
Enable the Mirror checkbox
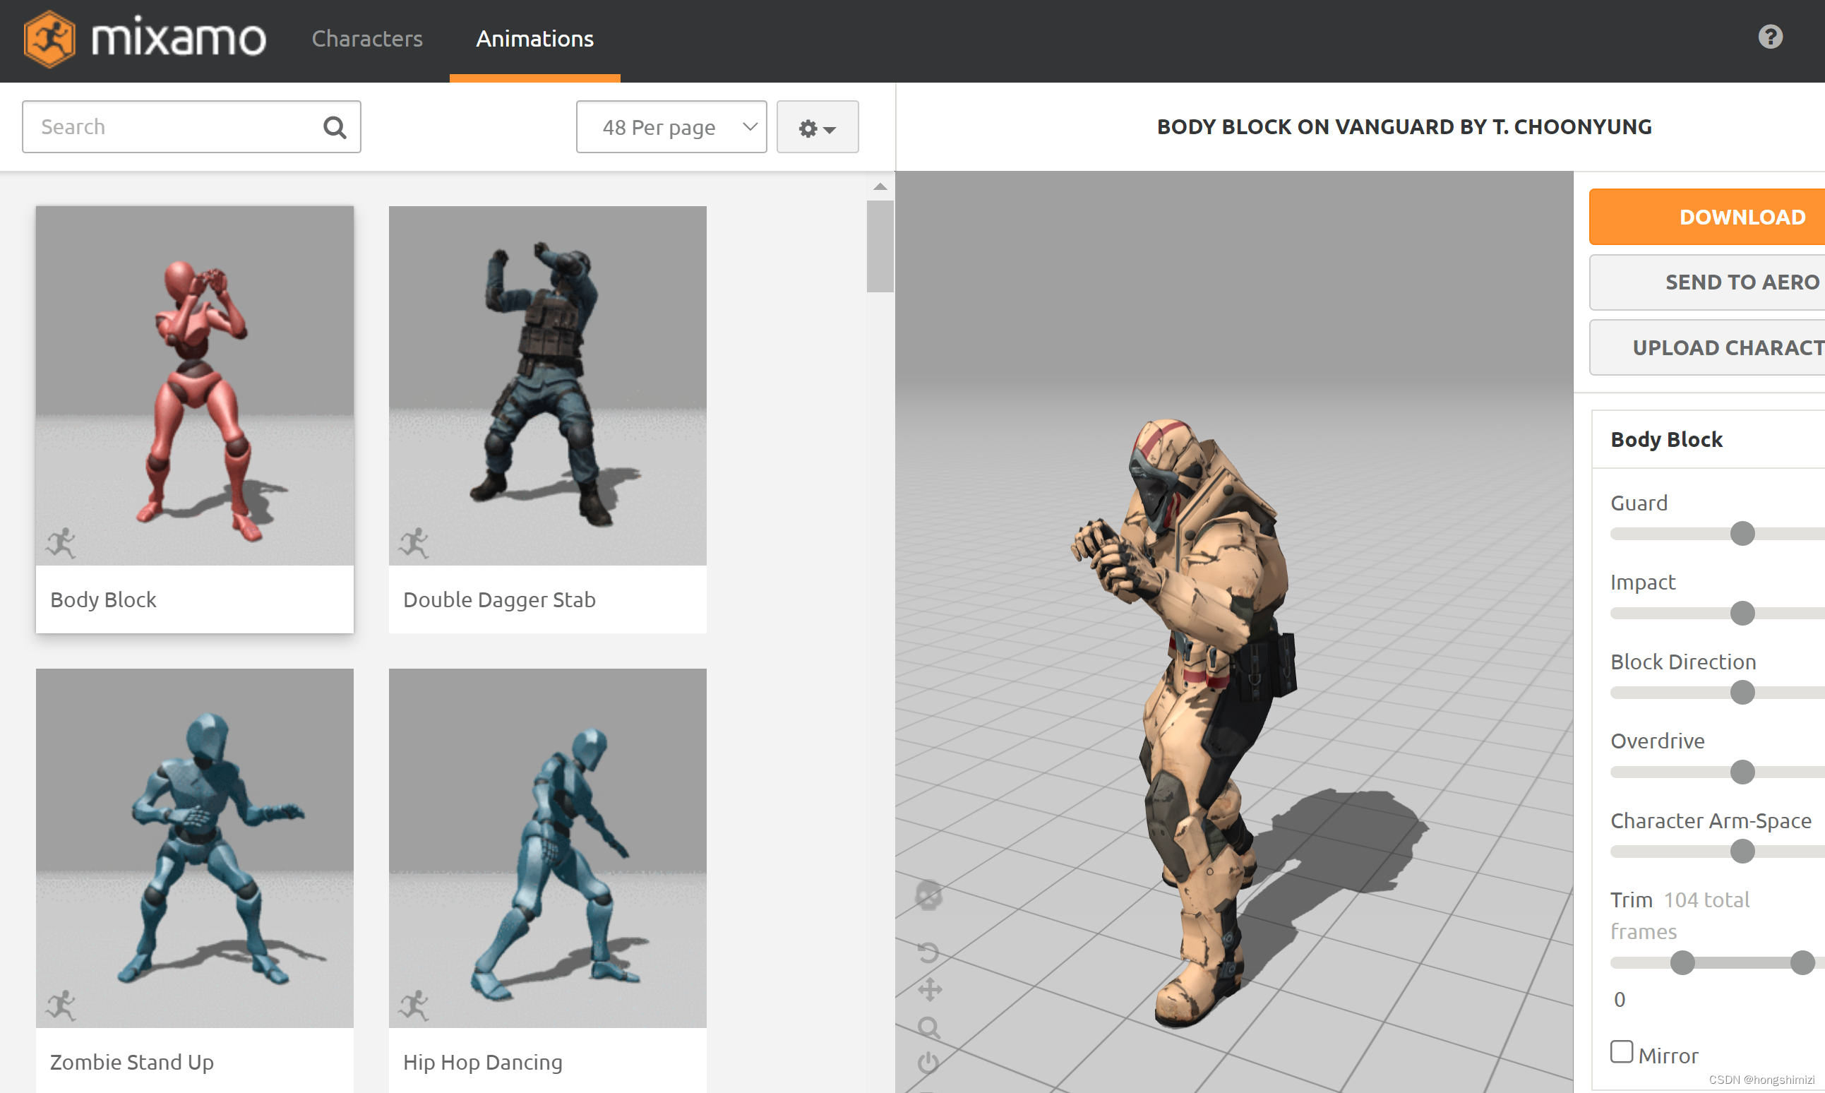(1621, 1051)
